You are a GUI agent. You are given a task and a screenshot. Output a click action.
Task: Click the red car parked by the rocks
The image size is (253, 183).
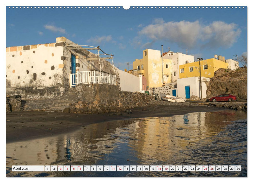coord(223,98)
